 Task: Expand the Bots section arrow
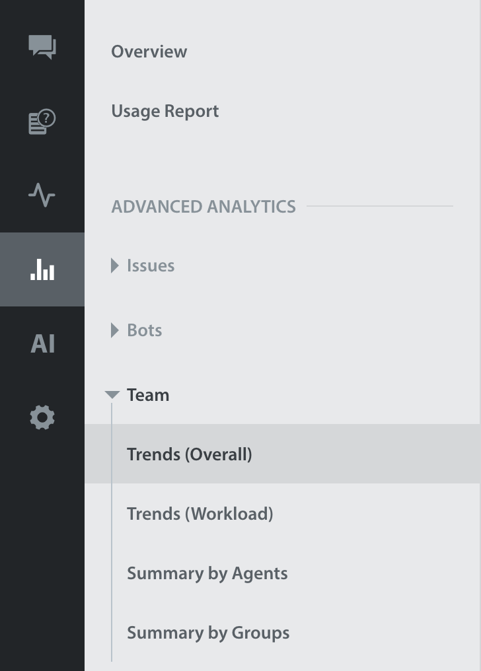pyautogui.click(x=115, y=330)
